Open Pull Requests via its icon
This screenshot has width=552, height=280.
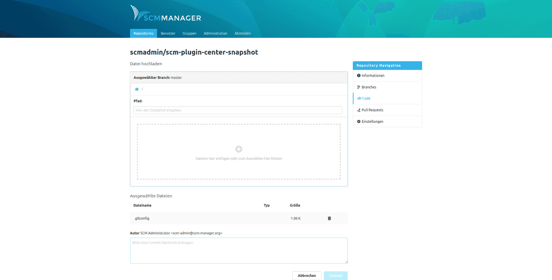click(x=358, y=110)
